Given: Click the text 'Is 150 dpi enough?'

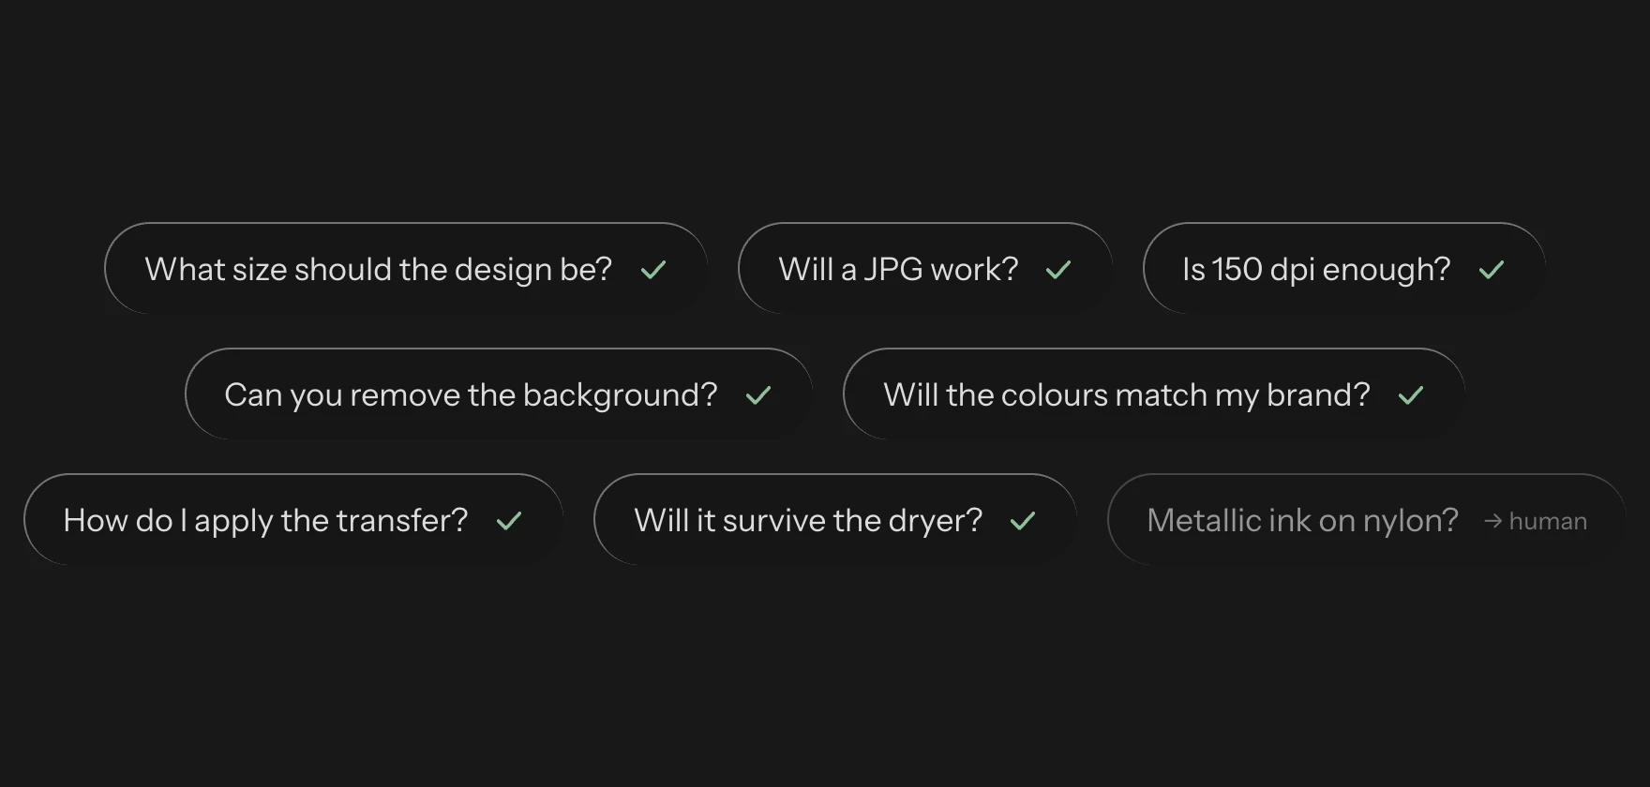Looking at the screenshot, I should 1316,270.
